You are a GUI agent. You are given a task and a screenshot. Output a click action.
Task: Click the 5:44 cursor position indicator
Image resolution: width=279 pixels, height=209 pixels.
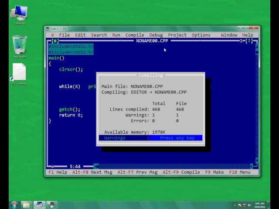tap(75, 166)
